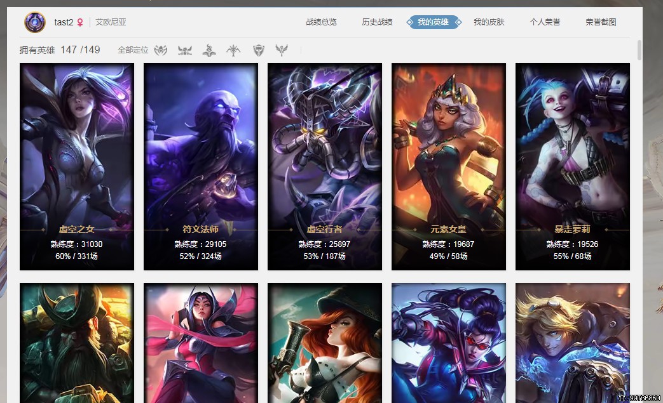Click the pink female gender symbol

click(x=80, y=22)
